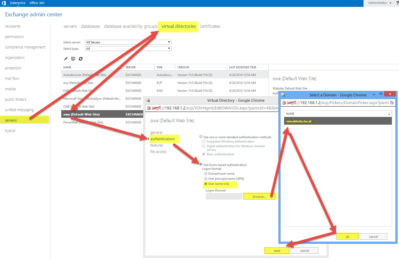Click translate icon in Select a Domain address bar

[392, 103]
